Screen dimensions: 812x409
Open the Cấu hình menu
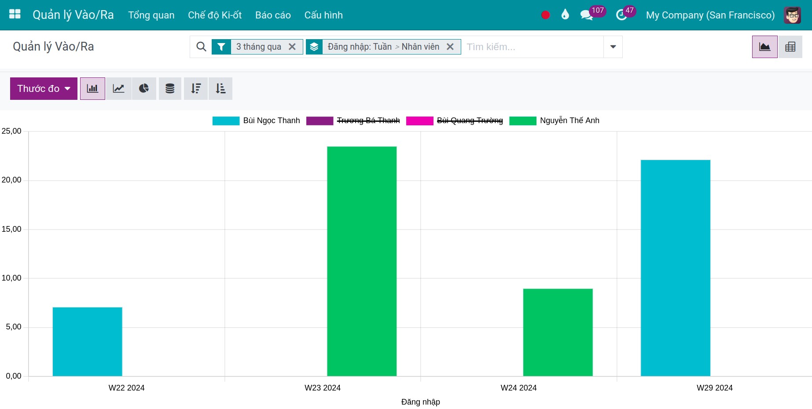pyautogui.click(x=323, y=15)
